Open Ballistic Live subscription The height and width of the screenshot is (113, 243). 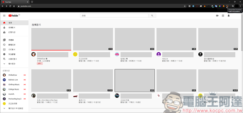14,80
